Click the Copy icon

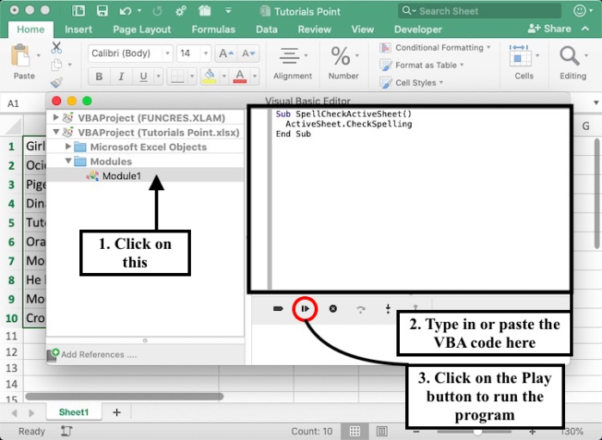(x=57, y=65)
